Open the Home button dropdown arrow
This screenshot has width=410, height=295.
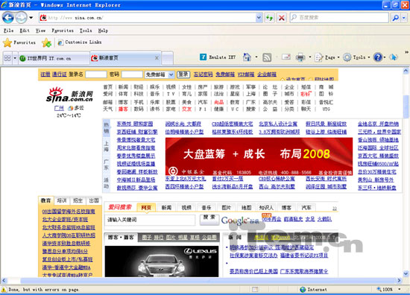[x=256, y=57]
